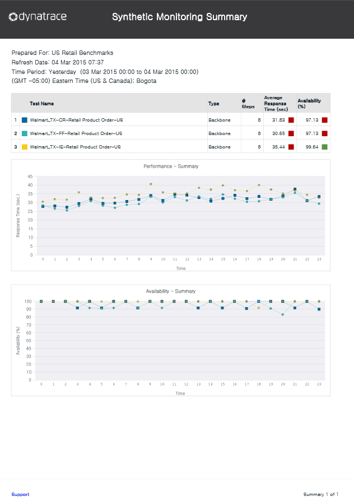354x501 pixels.
Task: Click the Eastern Time (US & Canada) timezone line
Action: click(83, 81)
